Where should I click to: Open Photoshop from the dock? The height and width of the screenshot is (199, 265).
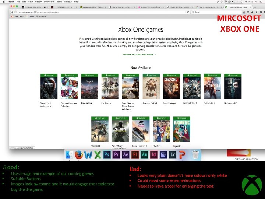pyautogui.click(x=107, y=154)
